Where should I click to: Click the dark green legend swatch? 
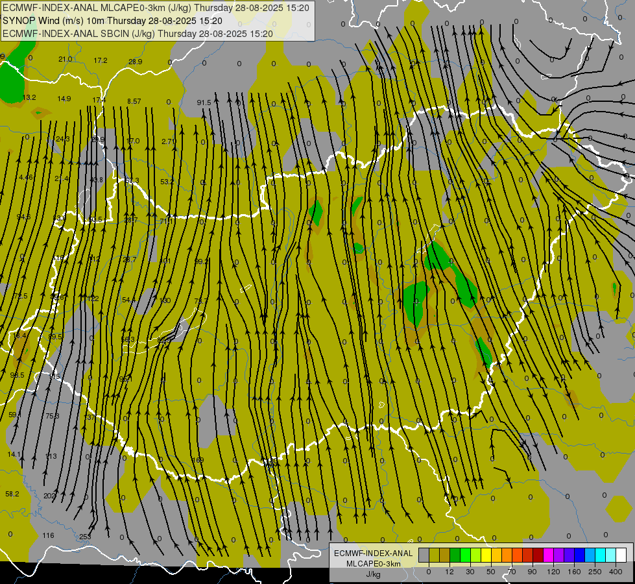click(x=455, y=555)
